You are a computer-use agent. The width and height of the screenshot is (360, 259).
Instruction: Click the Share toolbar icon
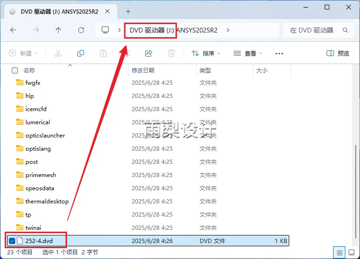(x=149, y=53)
